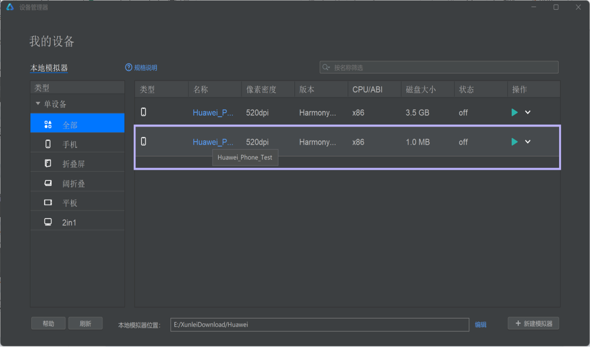Sort by the 名称 column header
This screenshot has width=590, height=347.
click(x=215, y=89)
